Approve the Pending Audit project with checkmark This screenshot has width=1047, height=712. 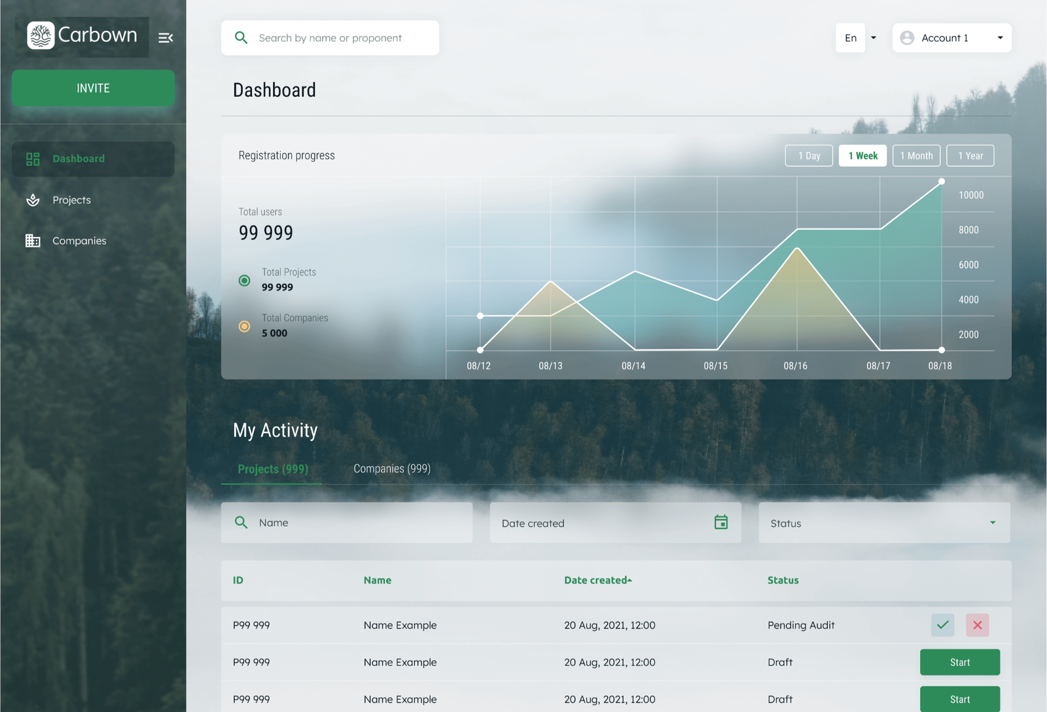[942, 625]
